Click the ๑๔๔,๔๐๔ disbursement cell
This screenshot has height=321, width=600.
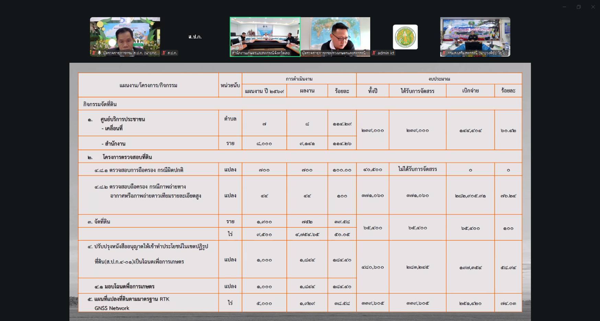[470, 130]
